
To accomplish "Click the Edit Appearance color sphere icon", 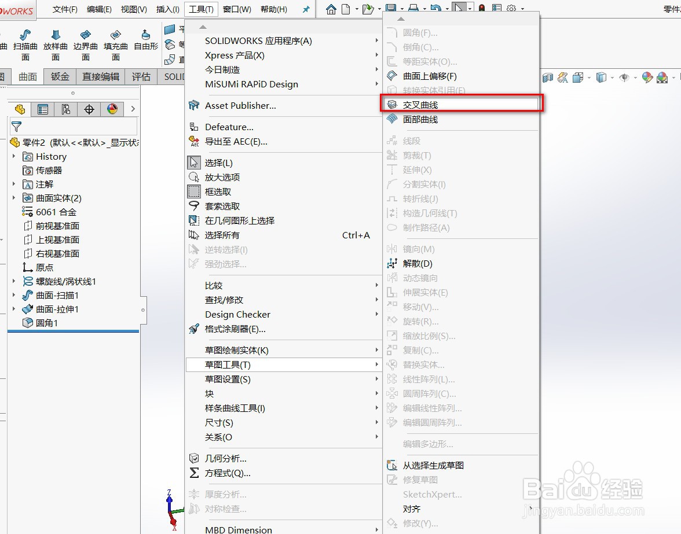I will [647, 78].
